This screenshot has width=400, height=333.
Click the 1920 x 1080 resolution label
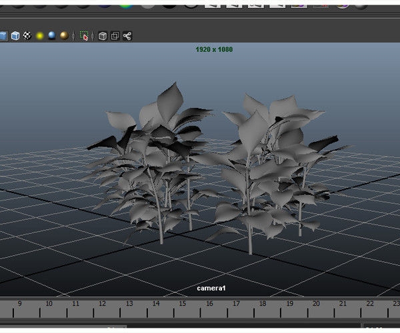pos(214,49)
